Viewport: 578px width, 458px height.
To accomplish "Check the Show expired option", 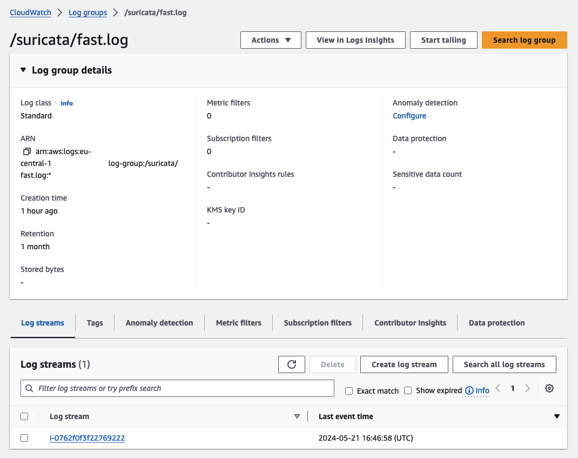I will (408, 390).
